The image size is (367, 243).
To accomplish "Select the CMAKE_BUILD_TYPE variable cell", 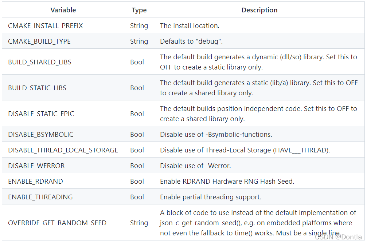I will (39, 41).
